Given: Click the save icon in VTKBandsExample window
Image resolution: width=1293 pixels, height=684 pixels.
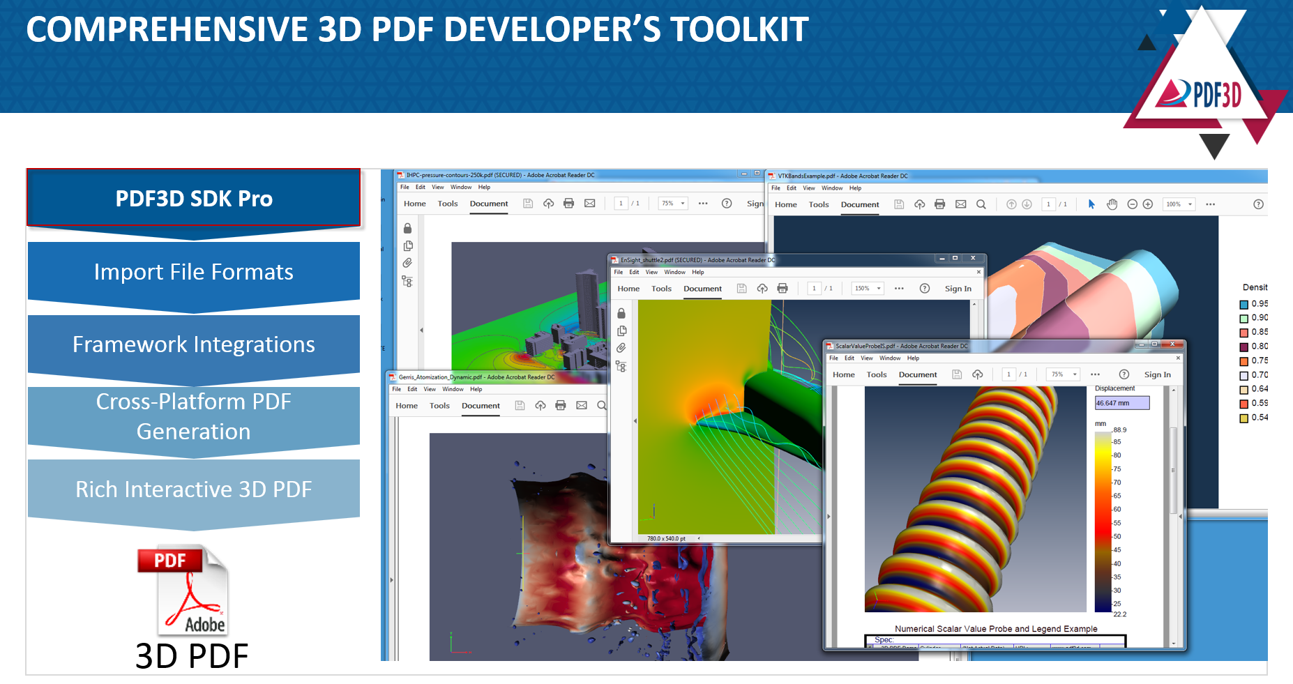Looking at the screenshot, I should 899,204.
